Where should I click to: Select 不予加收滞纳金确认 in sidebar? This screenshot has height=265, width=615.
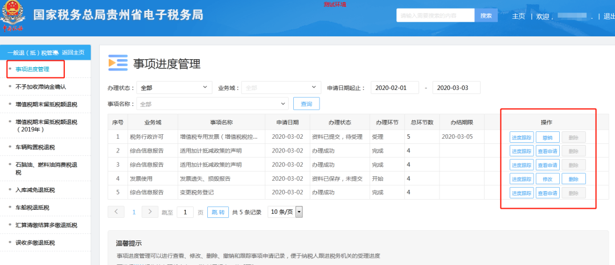(41, 87)
